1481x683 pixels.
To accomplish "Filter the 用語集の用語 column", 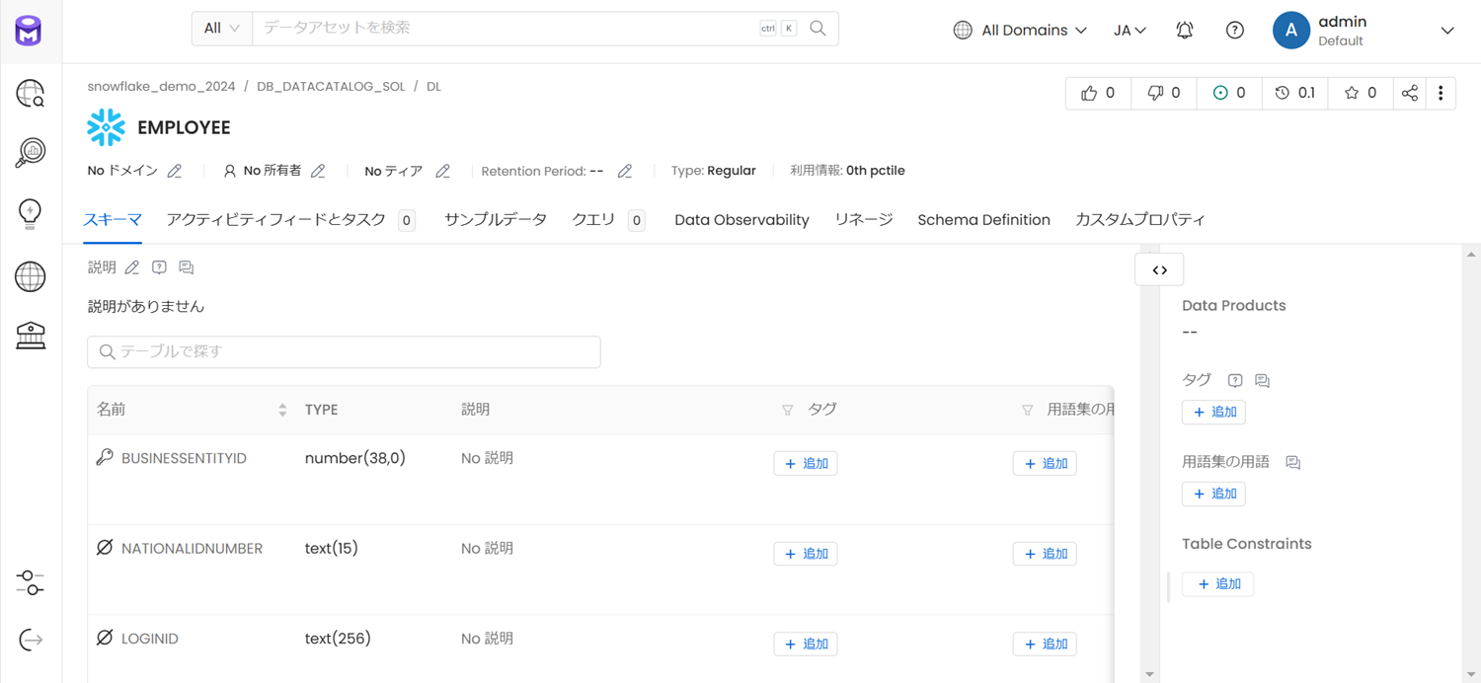I will click(1027, 410).
